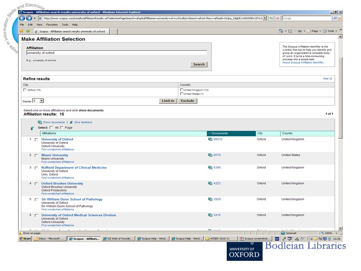Click the Give feedback icon
Screen dimensions: 361x271
click(x=71, y=122)
